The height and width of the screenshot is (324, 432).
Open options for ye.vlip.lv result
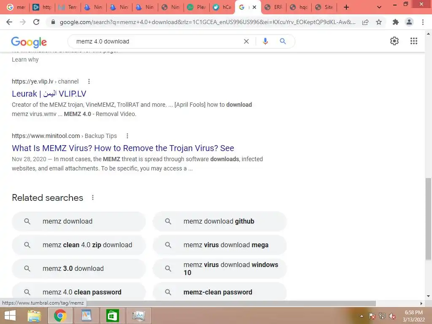[89, 81]
